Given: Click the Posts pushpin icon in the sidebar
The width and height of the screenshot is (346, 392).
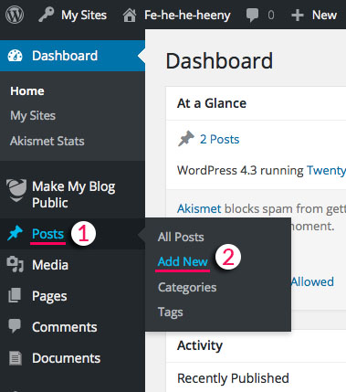Looking at the screenshot, I should click(x=16, y=233).
